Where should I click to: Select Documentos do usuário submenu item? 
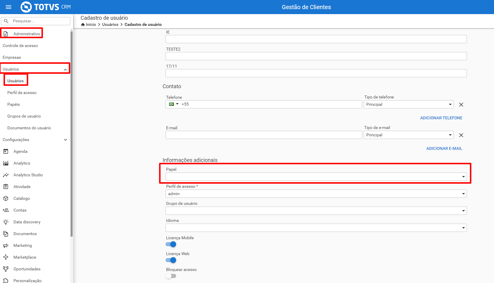tap(29, 128)
